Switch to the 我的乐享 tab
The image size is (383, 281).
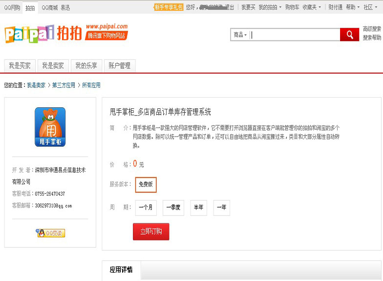tap(86, 66)
